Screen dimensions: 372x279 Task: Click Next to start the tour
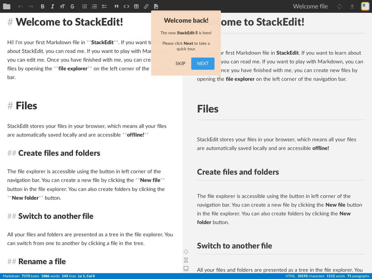pos(203,63)
